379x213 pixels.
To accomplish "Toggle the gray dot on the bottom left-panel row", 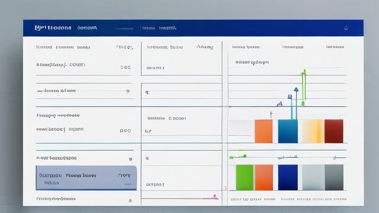I will tap(130, 201).
